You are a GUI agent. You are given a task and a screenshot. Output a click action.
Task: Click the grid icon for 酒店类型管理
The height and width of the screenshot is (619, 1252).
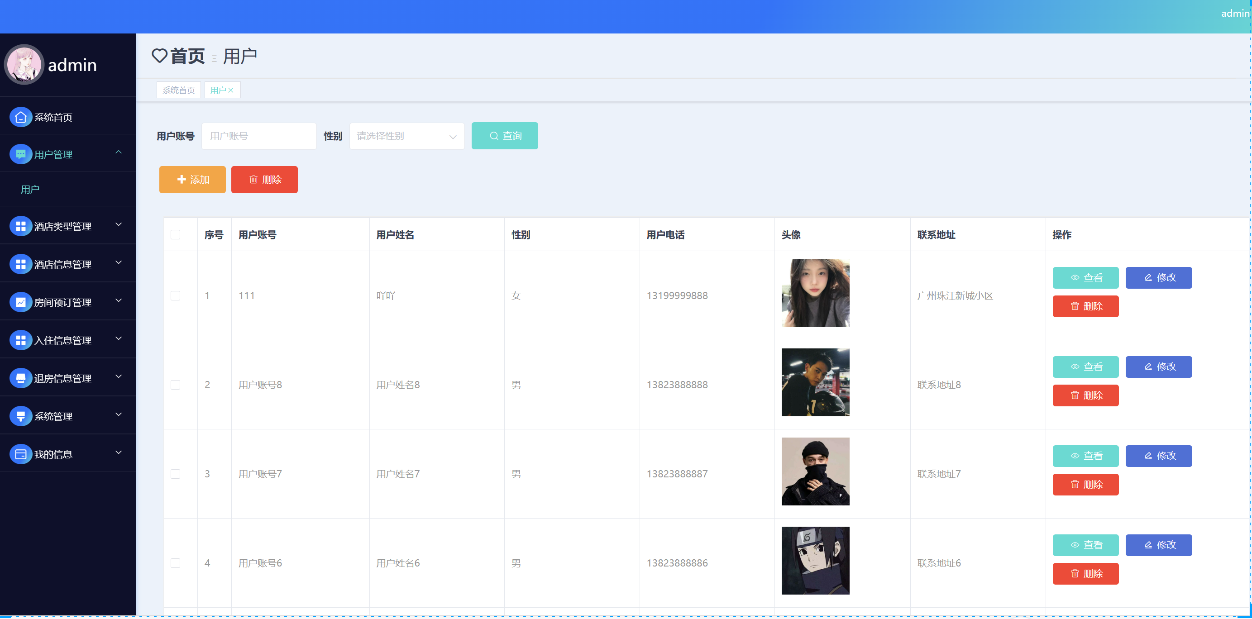[x=20, y=226]
